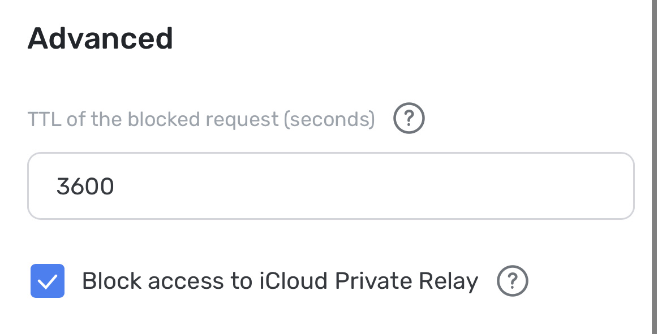This screenshot has height=334, width=662.
Task: Toggle the iCloud Private Relay blocking checkbox
Action: point(48,280)
